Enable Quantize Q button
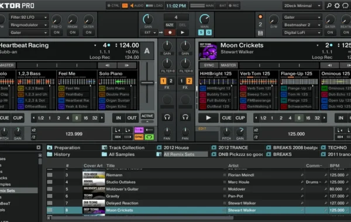This screenshot has height=222, width=351. tap(209, 32)
